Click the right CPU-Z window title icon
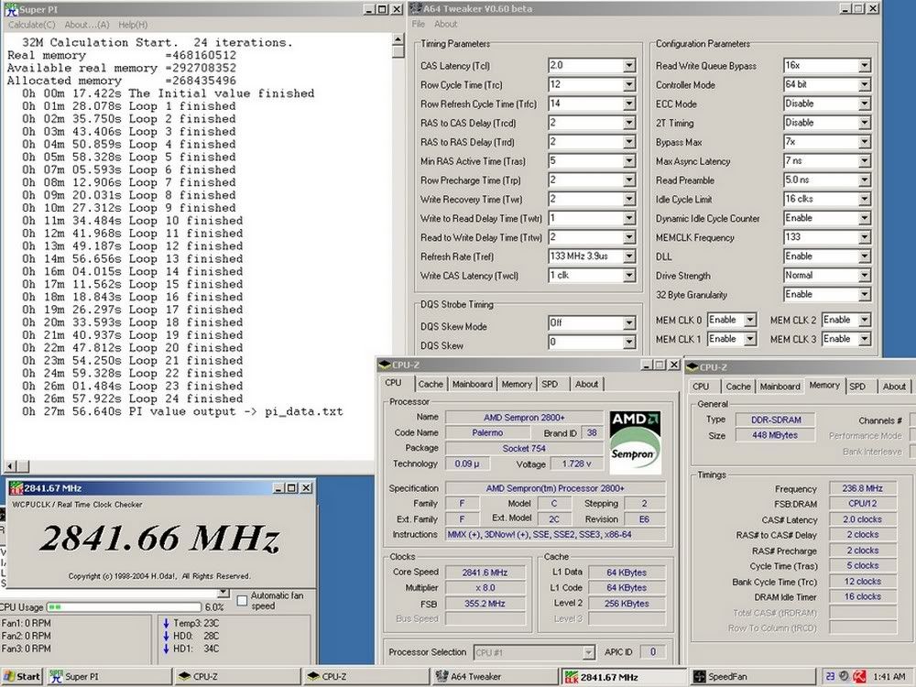Screen dimensions: 916x687 (x=692, y=367)
